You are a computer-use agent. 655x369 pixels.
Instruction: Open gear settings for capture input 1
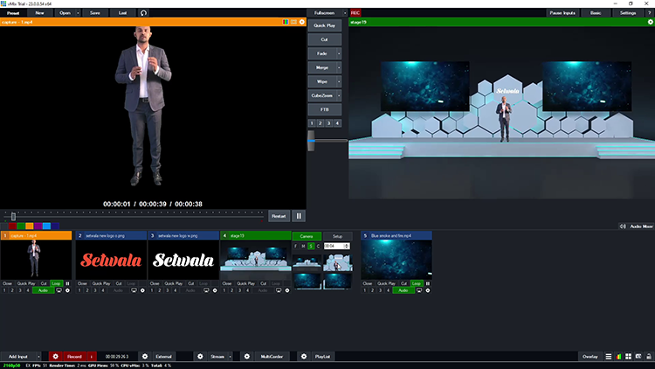pos(67,289)
